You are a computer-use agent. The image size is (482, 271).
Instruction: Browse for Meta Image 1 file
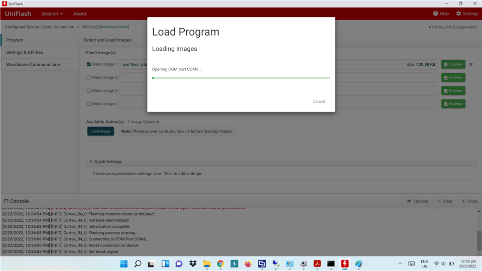[453, 64]
